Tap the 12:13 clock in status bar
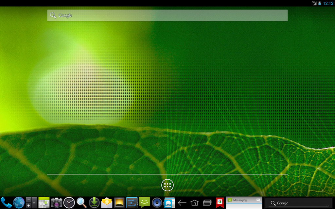Image resolution: width=335 pixels, height=209 pixels. click(328, 3)
